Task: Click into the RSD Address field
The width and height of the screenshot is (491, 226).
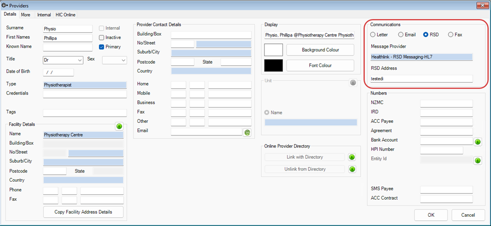Action: [421, 78]
